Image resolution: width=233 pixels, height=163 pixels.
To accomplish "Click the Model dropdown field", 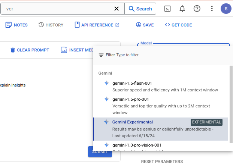I will tap(184, 44).
